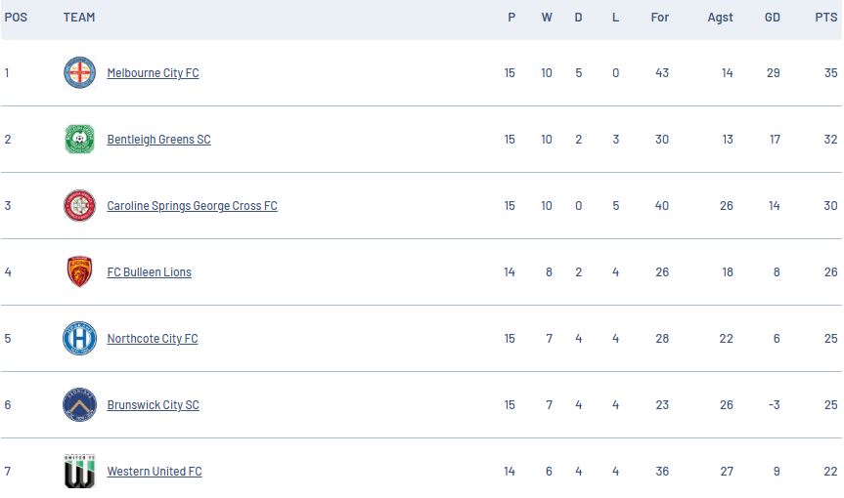Open the Western United FC link

[x=155, y=472]
